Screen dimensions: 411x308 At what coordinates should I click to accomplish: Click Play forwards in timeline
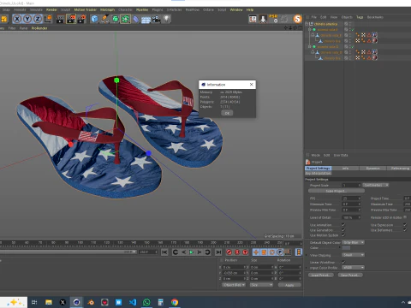[x=192, y=252]
